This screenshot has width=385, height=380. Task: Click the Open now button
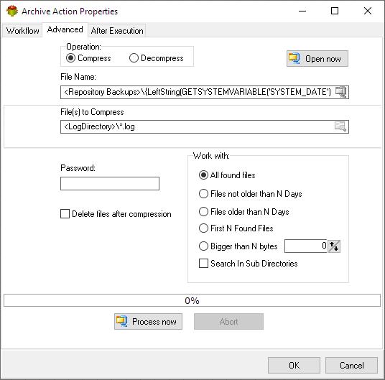pos(317,59)
